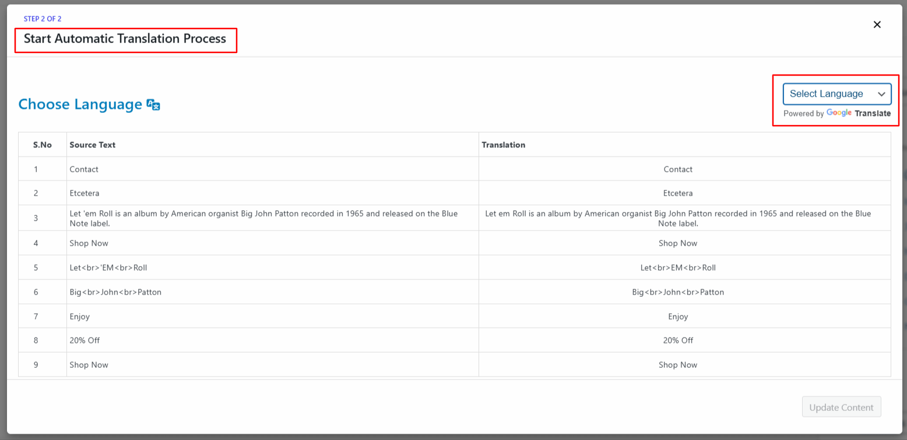Click the Source Text column header
907x440 pixels.
tap(92, 145)
